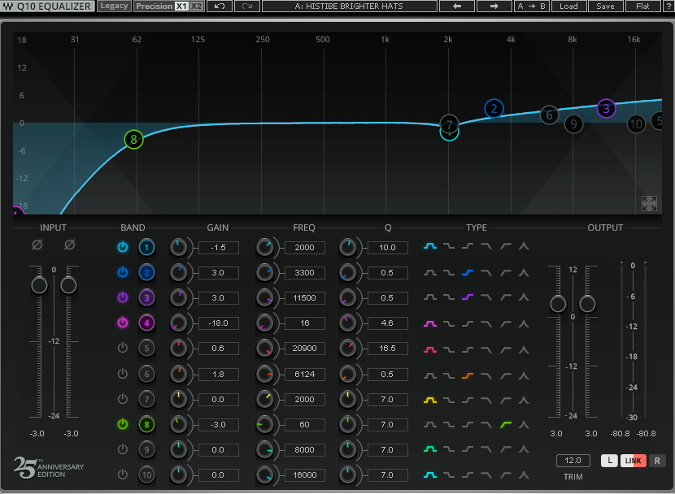This screenshot has height=494, width=675.
Task: Select band 1 number button
Action: (146, 247)
